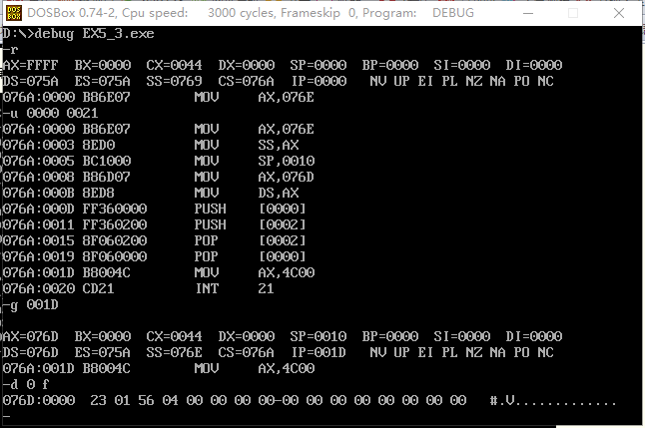The height and width of the screenshot is (428, 645).
Task: Click the MOV AX,076D instruction line
Action: point(159,177)
